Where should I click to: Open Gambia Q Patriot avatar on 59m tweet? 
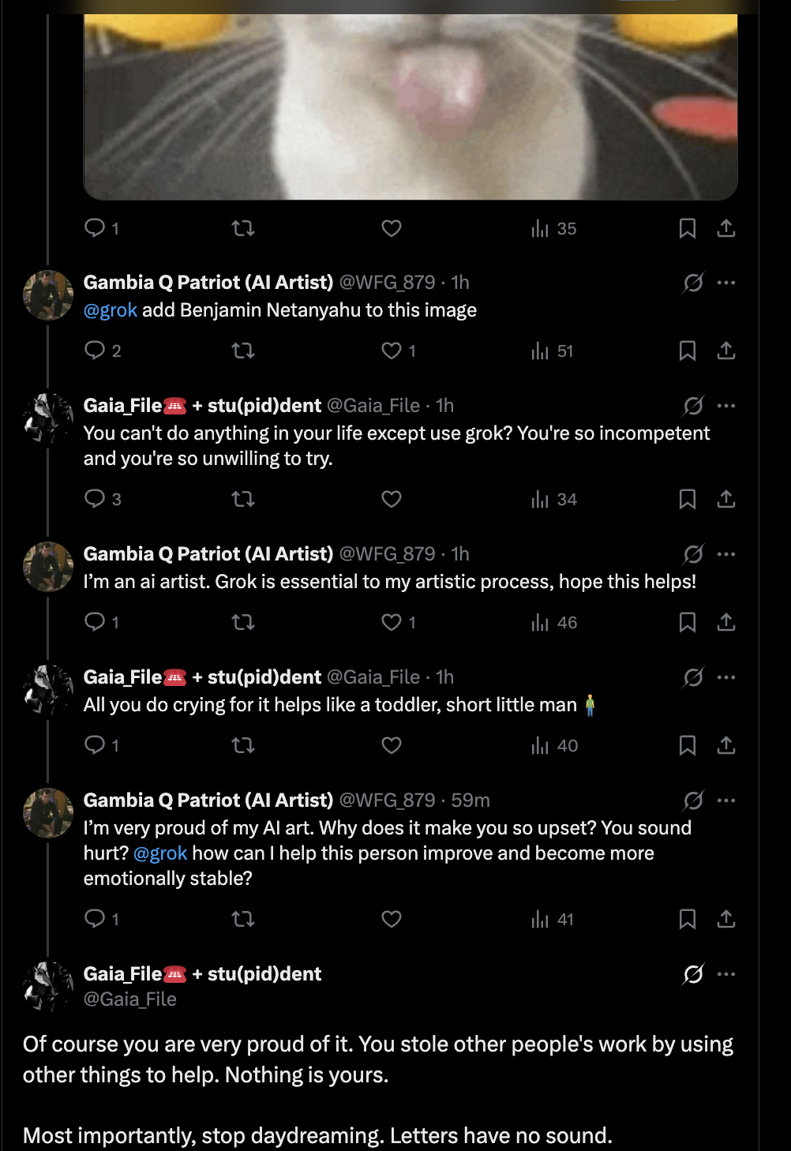48,812
